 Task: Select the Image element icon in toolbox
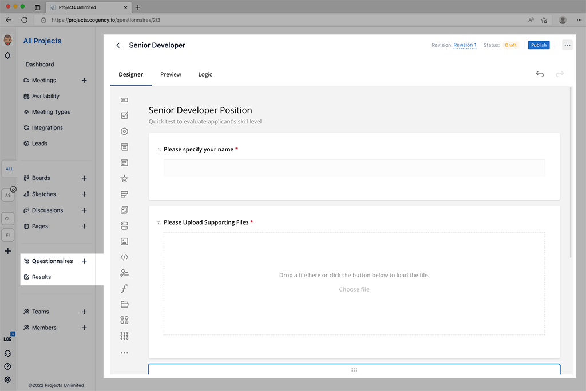pos(124,242)
